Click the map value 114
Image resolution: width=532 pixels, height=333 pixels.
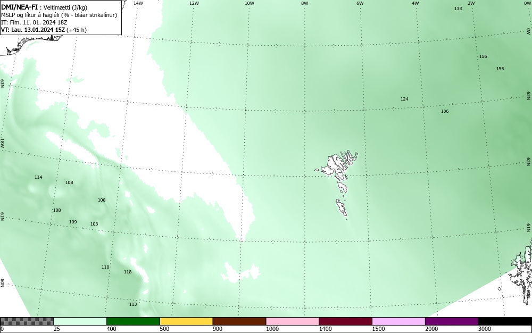tap(38, 177)
